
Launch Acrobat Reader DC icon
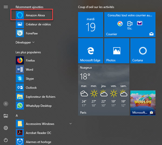(20, 133)
